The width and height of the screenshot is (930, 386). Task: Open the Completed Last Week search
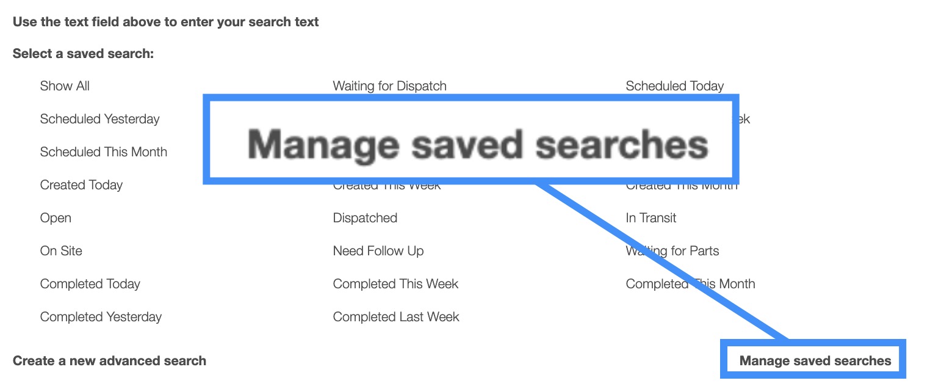[x=395, y=317]
